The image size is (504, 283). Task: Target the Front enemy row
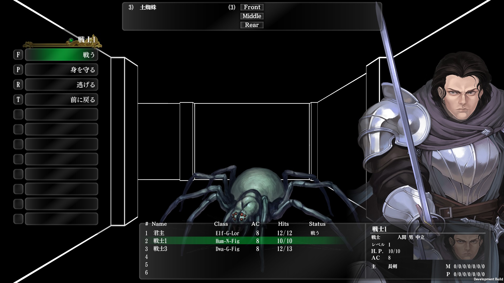point(252,7)
